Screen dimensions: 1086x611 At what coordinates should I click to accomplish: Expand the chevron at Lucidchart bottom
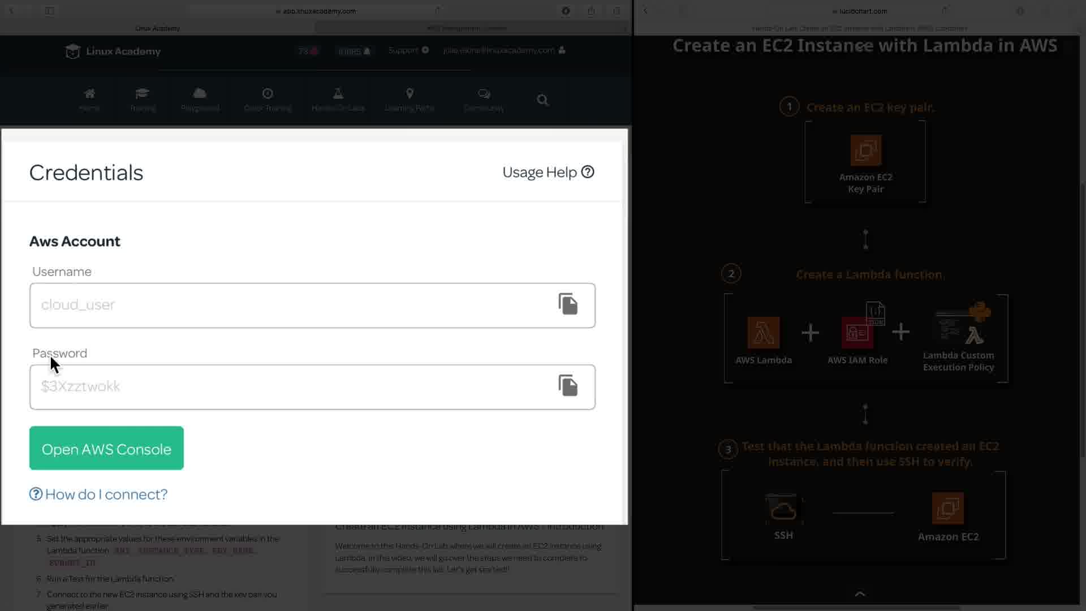(x=860, y=594)
